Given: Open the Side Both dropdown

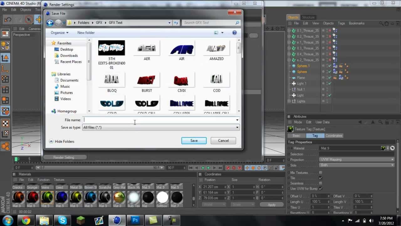Looking at the screenshot, I should (357, 165).
